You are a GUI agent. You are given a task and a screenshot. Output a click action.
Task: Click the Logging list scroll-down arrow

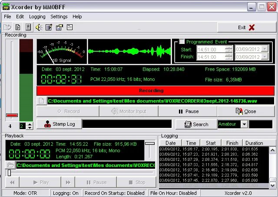[x=272, y=185]
